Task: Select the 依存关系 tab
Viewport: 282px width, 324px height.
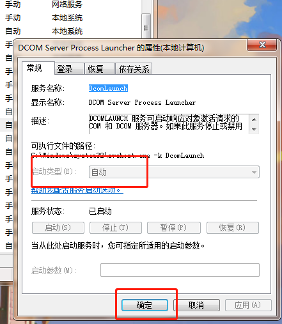Action: (134, 69)
